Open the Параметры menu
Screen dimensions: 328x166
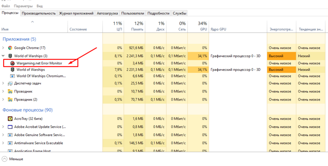23,6
